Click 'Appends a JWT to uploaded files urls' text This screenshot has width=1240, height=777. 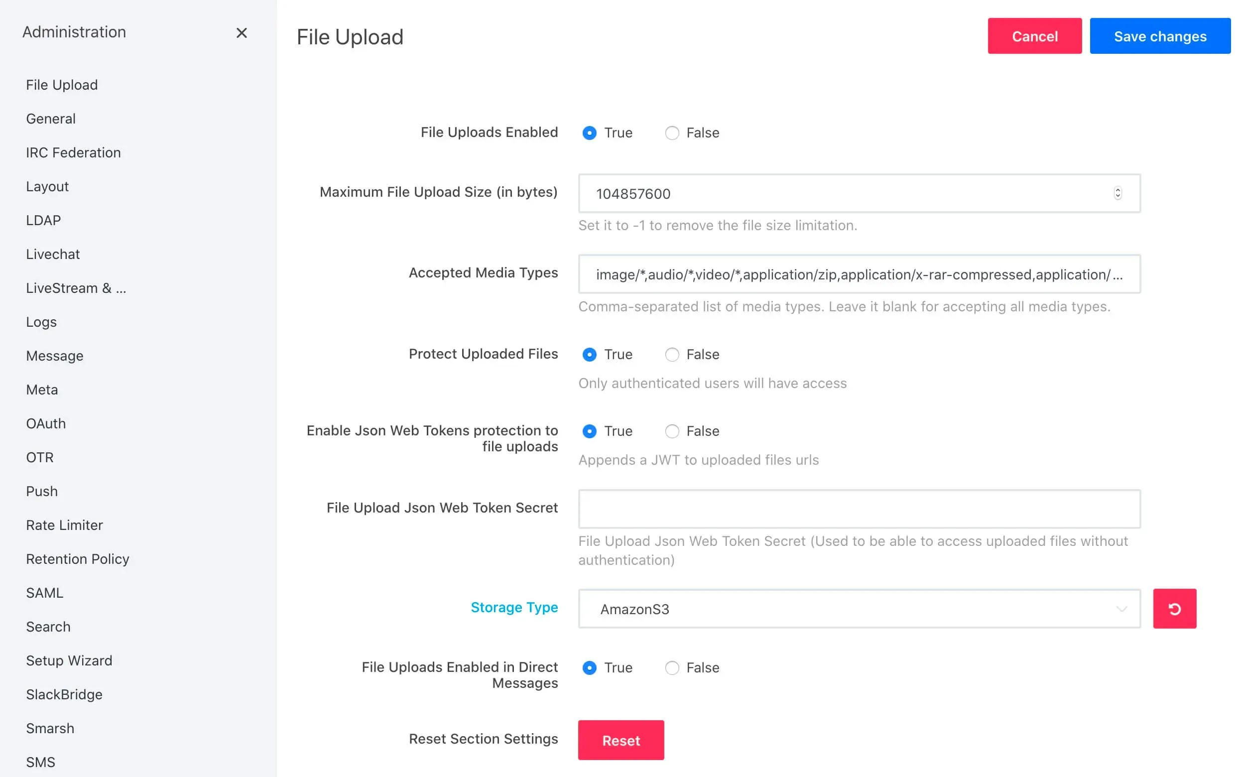tap(698, 460)
